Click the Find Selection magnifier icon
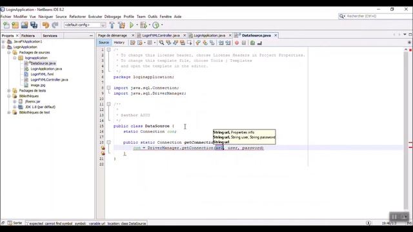 (x=161, y=43)
